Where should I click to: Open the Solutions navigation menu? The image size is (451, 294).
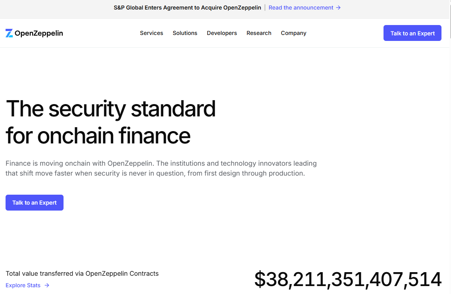[x=185, y=33]
